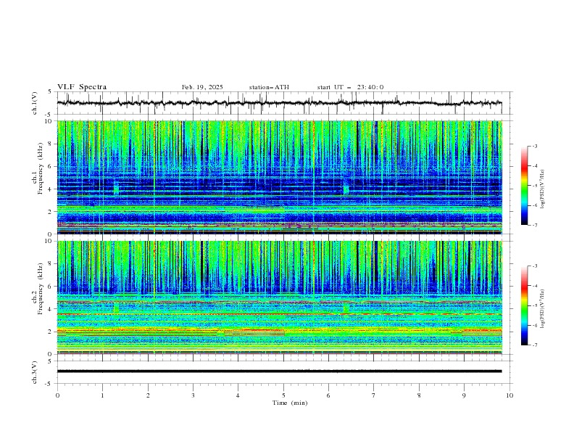The width and height of the screenshot is (574, 444).
Task: Click the "Time (min)" axis label
Action: click(290, 403)
